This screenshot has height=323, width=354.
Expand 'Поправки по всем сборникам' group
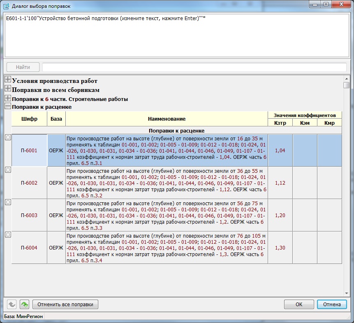[8, 89]
